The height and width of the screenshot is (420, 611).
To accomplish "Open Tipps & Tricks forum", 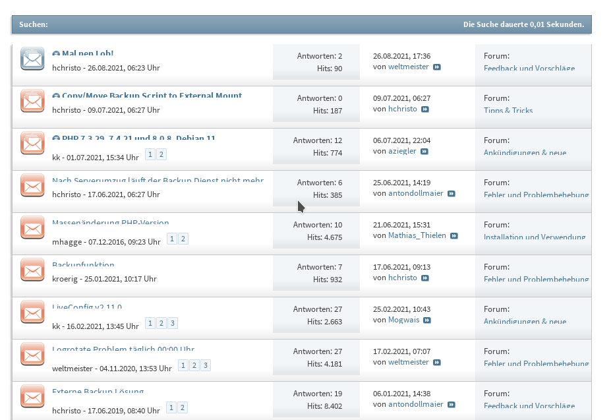I will [508, 110].
